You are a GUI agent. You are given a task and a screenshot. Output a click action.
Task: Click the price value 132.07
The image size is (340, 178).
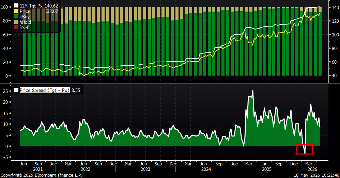tap(51, 11)
